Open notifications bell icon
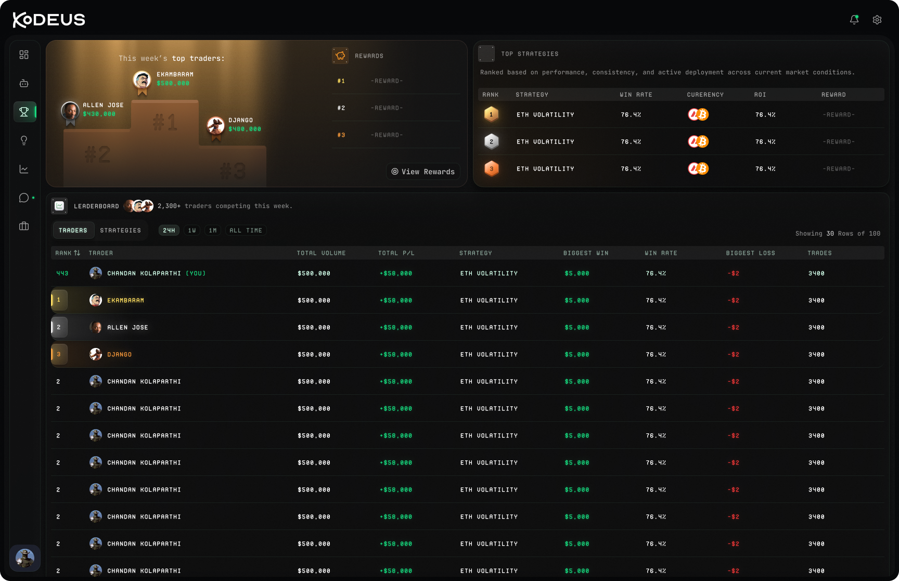899x581 pixels. (854, 20)
